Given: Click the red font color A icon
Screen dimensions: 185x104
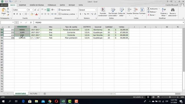Looking at the screenshot, I should coord(36,14).
